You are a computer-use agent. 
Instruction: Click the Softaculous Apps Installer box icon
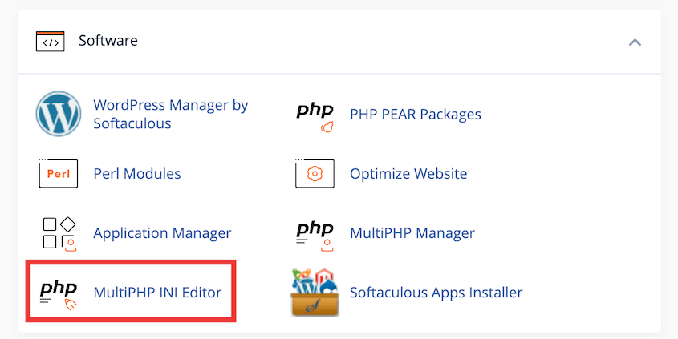tap(315, 293)
